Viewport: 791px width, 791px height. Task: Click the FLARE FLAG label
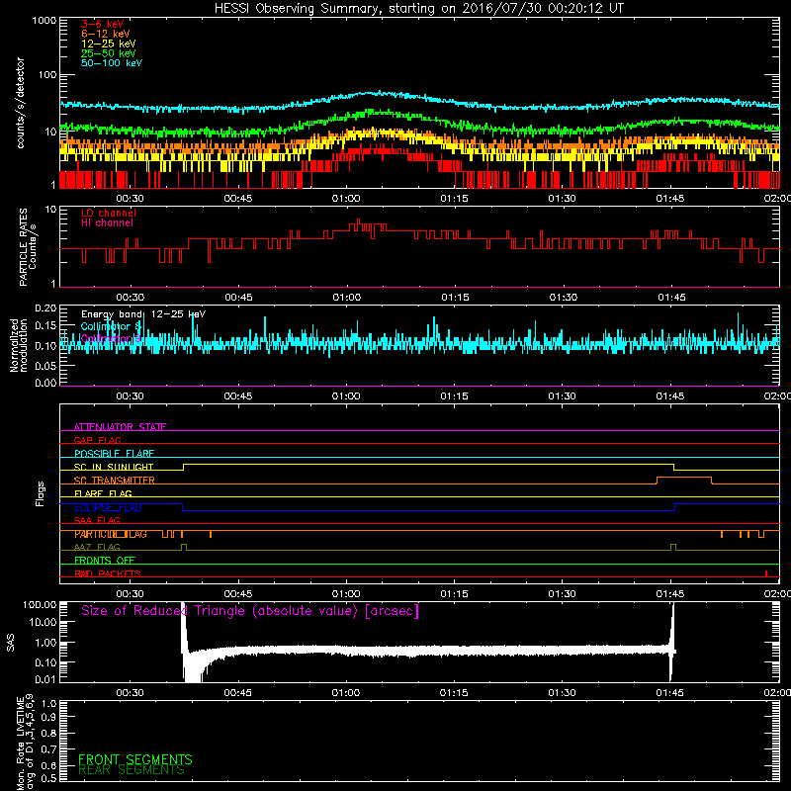click(x=103, y=493)
